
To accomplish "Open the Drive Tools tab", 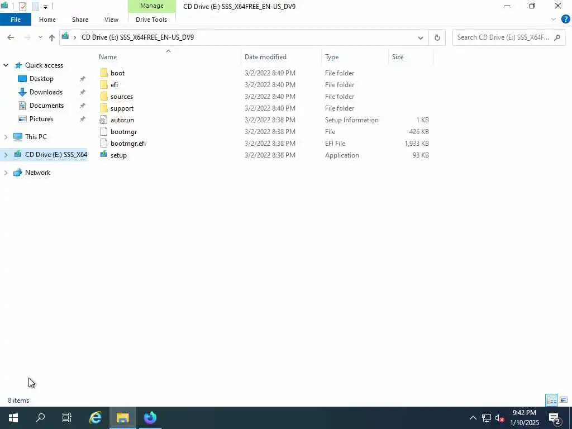I will 151,20.
